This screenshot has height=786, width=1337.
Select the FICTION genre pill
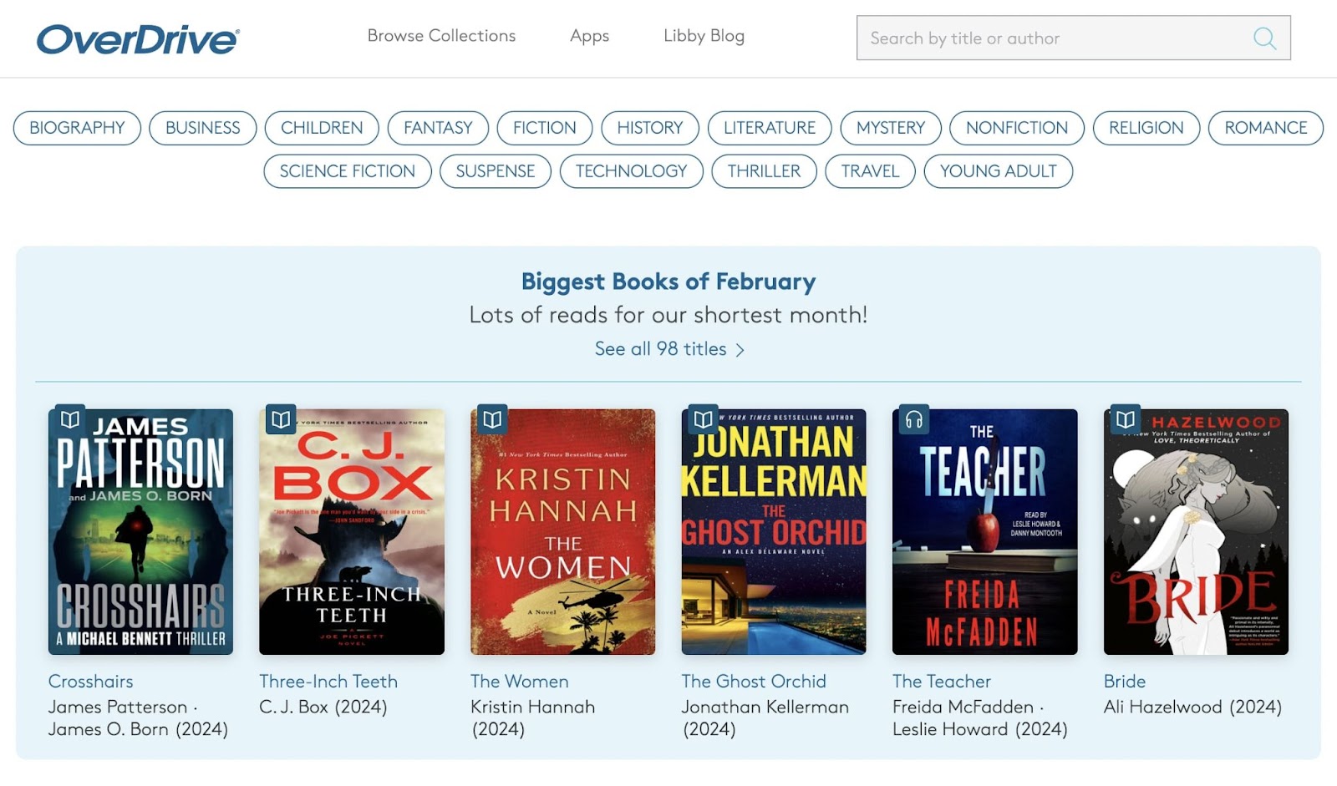pyautogui.click(x=544, y=128)
